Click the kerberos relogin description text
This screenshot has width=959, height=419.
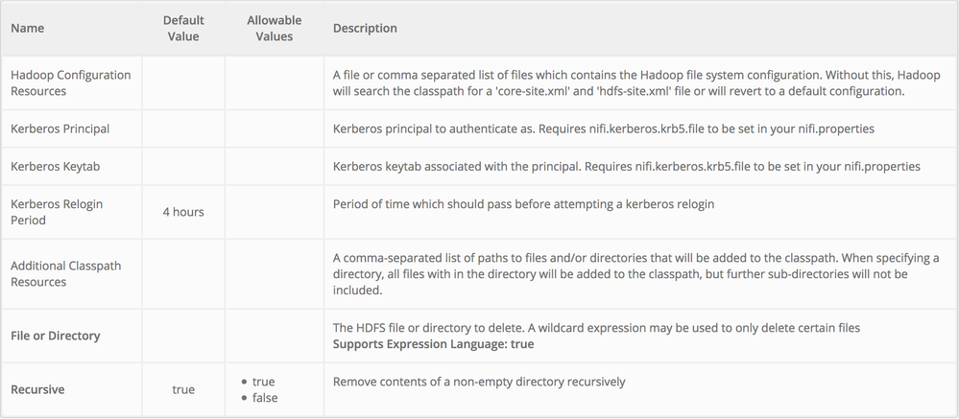[x=522, y=204]
